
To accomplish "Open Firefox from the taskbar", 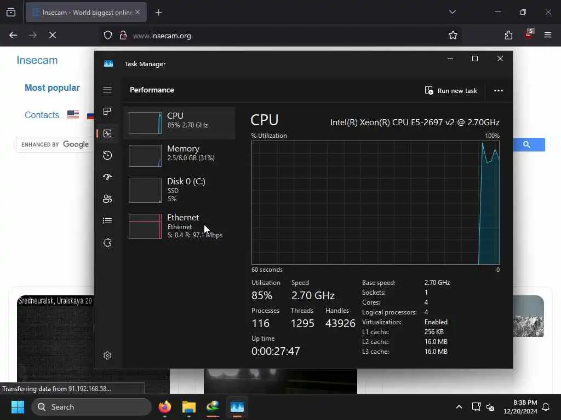I will click(x=165, y=407).
